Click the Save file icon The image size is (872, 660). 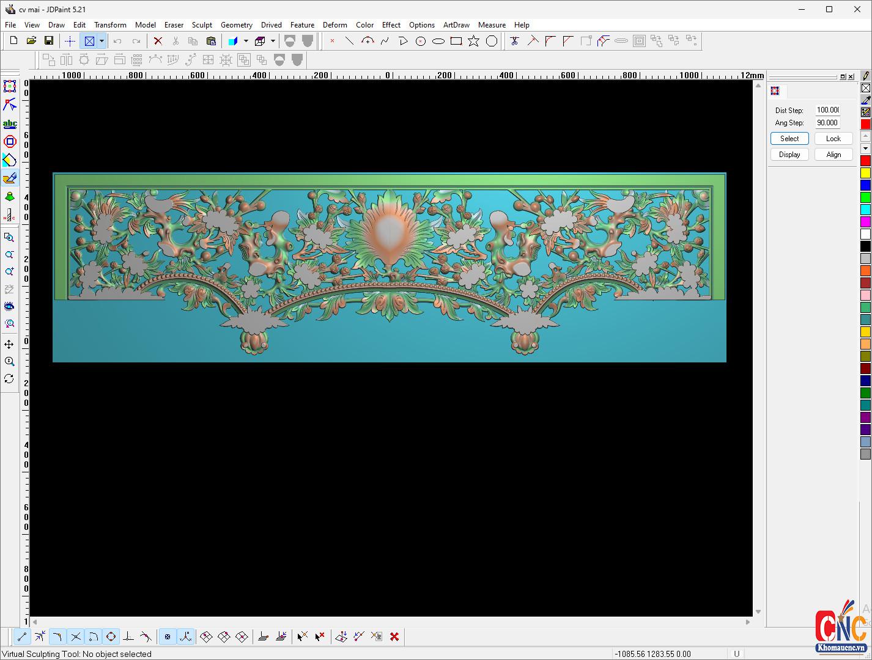49,41
